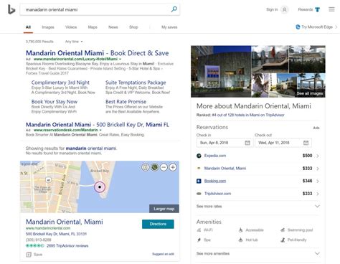Open Complimentary 3rd Night link

pos(60,82)
